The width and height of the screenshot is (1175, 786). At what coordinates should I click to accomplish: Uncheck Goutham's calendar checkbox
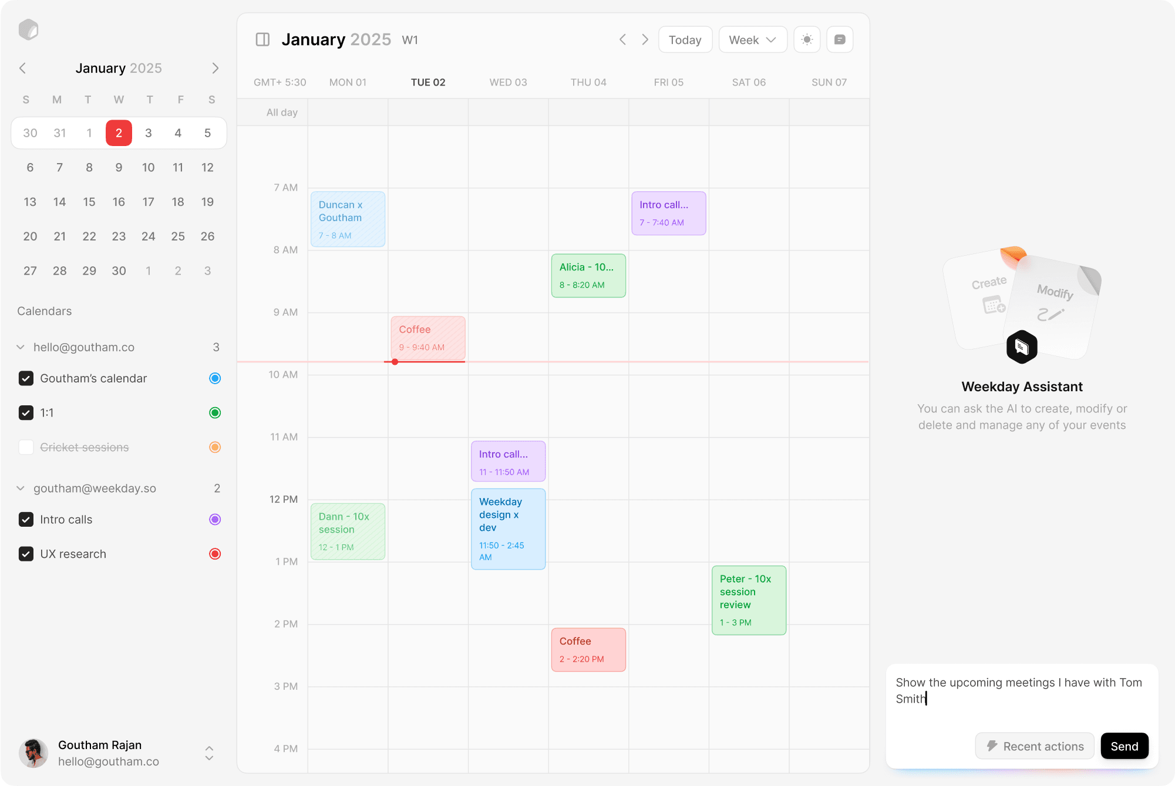click(26, 378)
